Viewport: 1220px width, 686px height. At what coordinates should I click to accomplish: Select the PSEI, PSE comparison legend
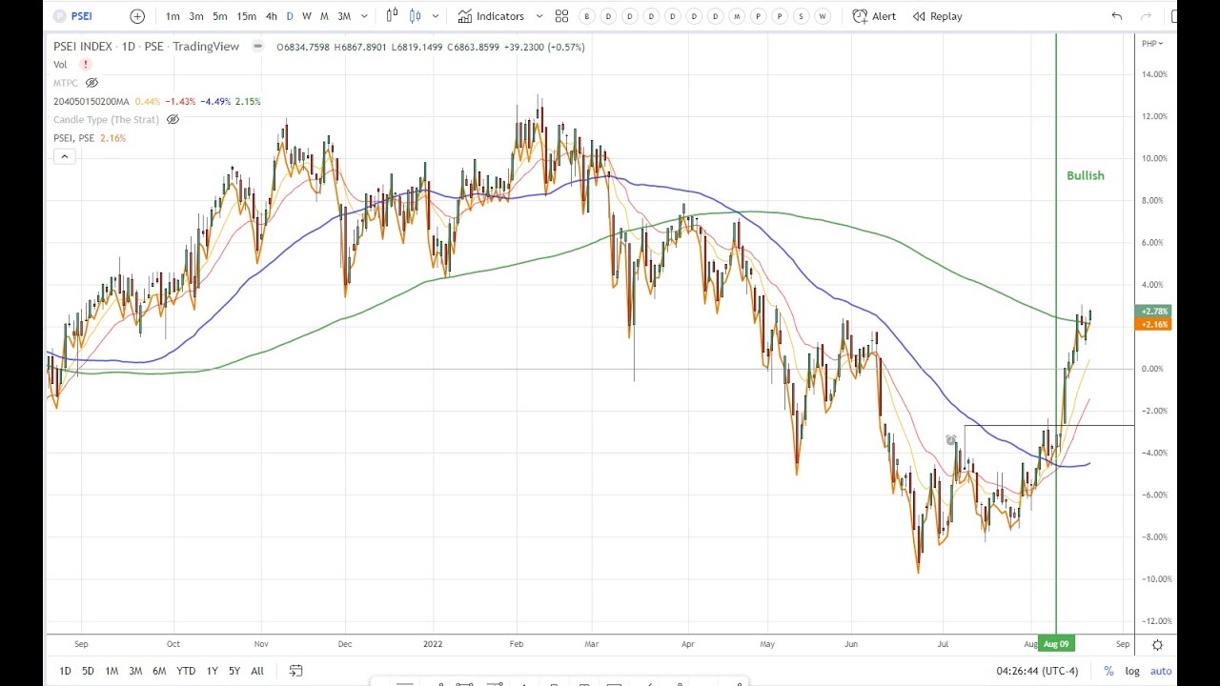tap(73, 138)
